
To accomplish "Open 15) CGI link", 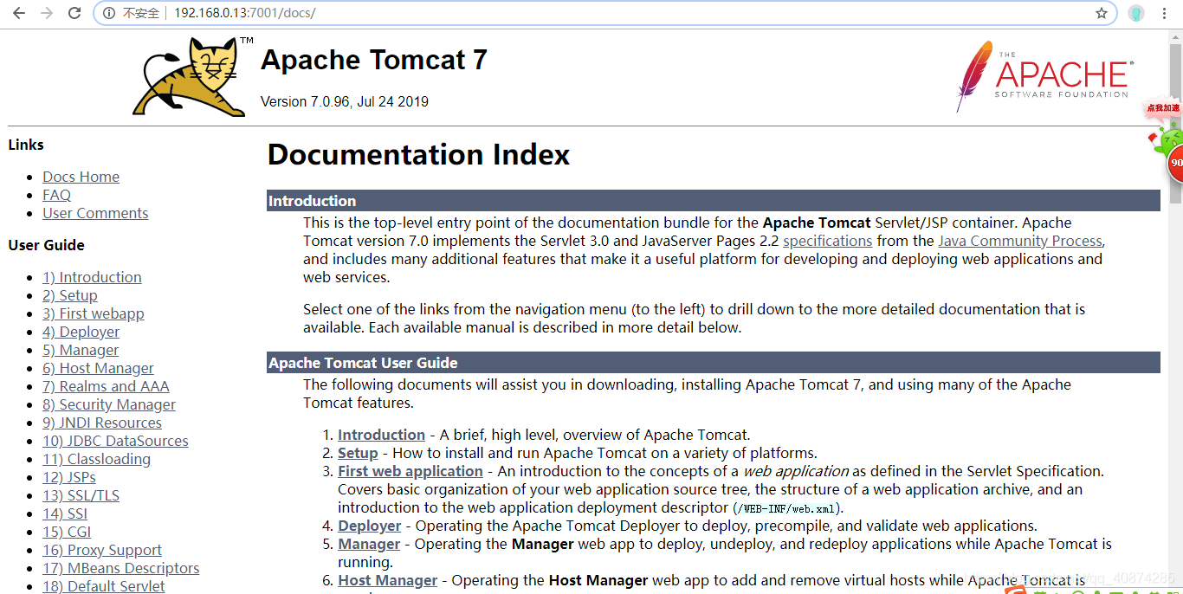I will (67, 532).
